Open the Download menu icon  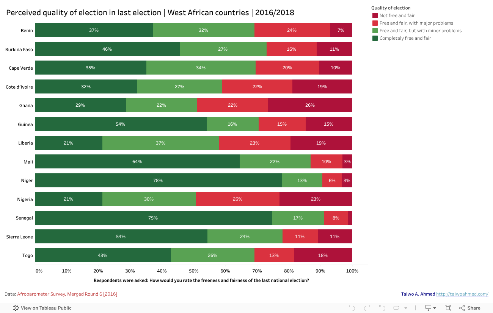point(428,308)
